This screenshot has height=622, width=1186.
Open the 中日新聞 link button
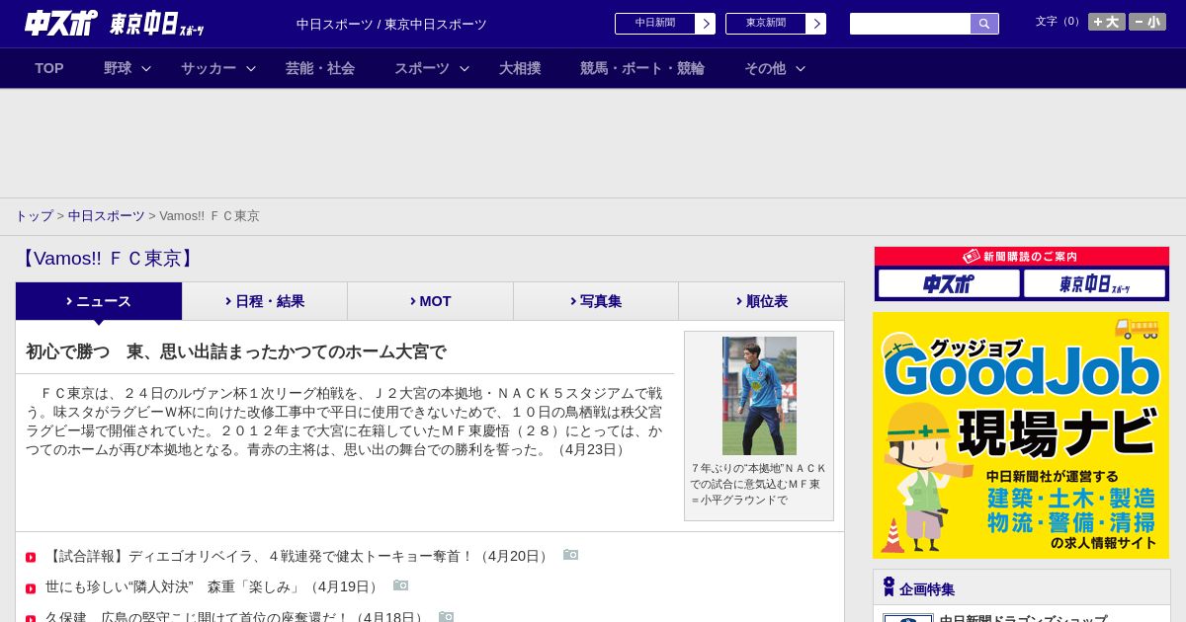tap(655, 24)
